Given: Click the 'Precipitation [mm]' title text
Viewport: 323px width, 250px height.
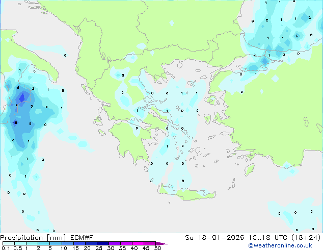Looking at the screenshot, I should pyautogui.click(x=33, y=238).
